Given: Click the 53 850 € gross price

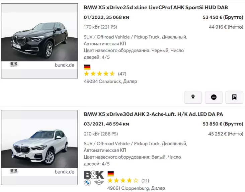Looking at the screenshot, I should [x=223, y=124].
